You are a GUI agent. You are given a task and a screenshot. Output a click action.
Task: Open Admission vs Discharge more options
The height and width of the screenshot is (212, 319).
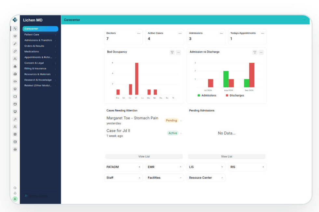261,53
